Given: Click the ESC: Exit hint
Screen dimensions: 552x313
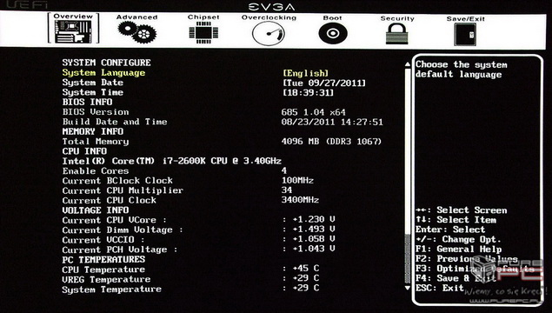Looking at the screenshot, I should pyautogui.click(x=439, y=288).
